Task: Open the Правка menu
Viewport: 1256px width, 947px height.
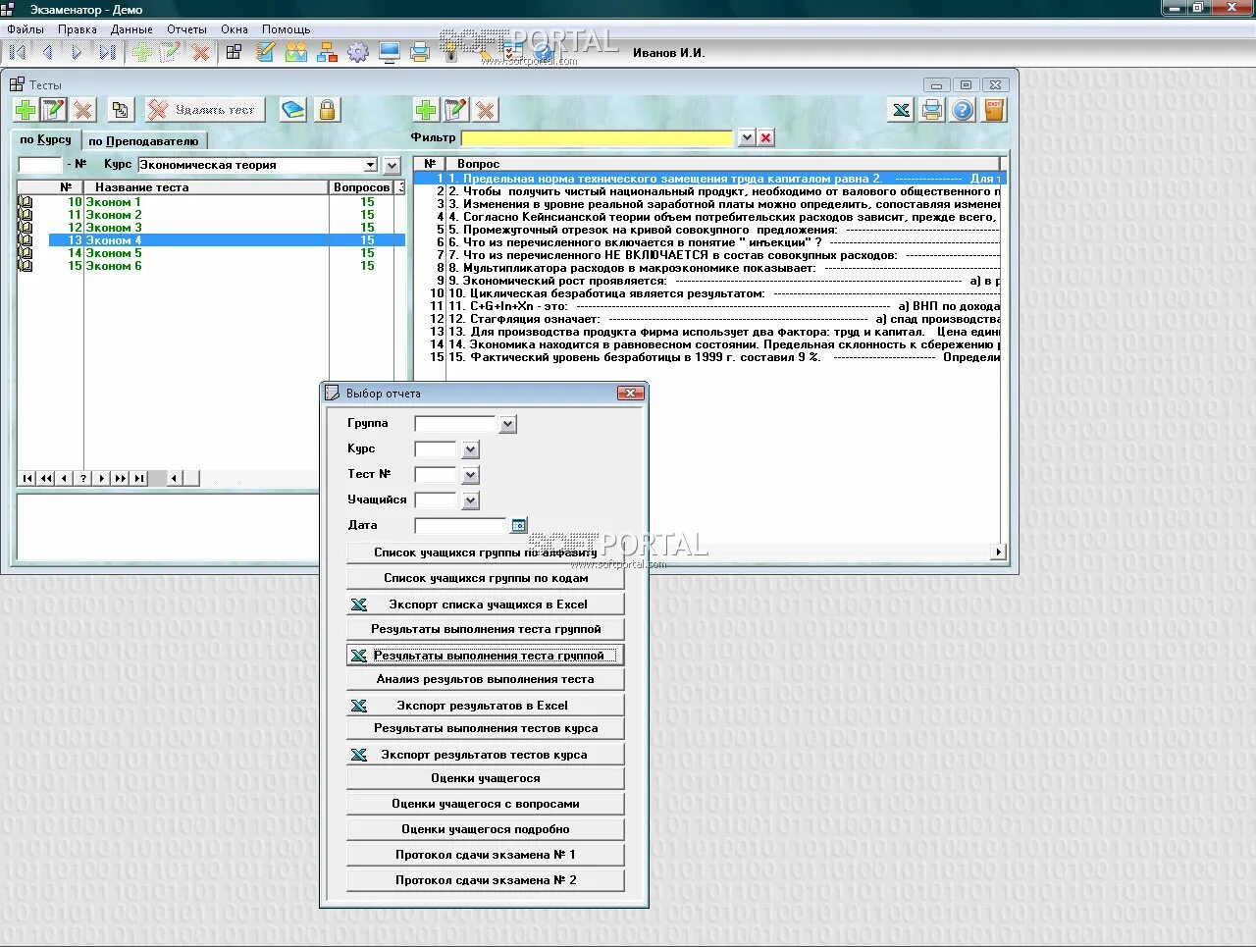Action: [x=78, y=29]
